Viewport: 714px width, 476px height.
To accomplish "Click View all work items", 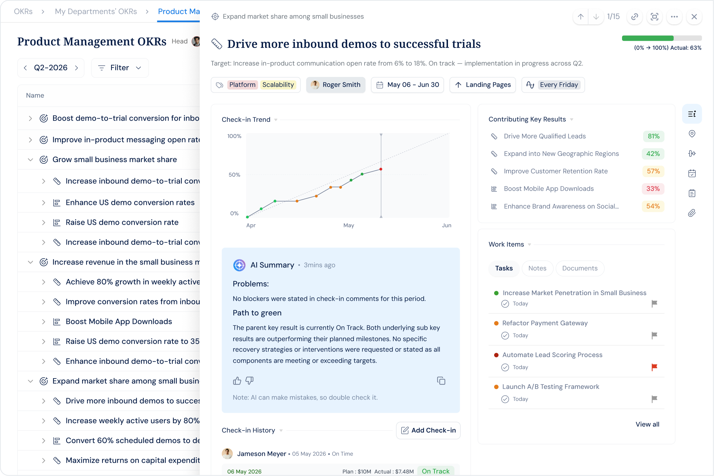I will [647, 424].
